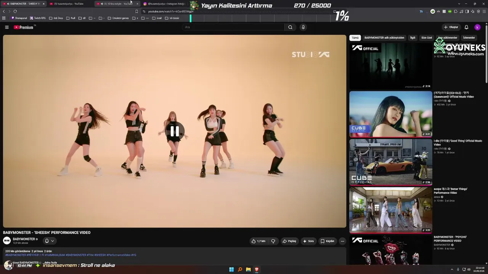
Task: Click the search magnifier button
Action: click(x=290, y=27)
